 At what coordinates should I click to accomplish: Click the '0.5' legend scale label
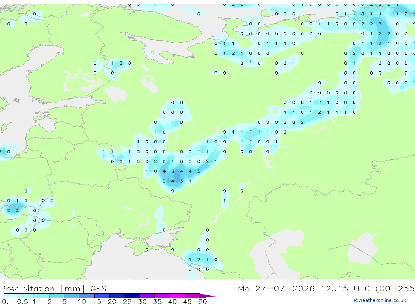(22, 302)
